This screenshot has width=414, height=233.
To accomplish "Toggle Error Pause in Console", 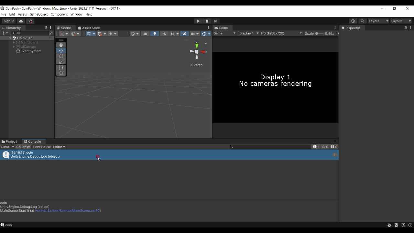I will 42,147.
